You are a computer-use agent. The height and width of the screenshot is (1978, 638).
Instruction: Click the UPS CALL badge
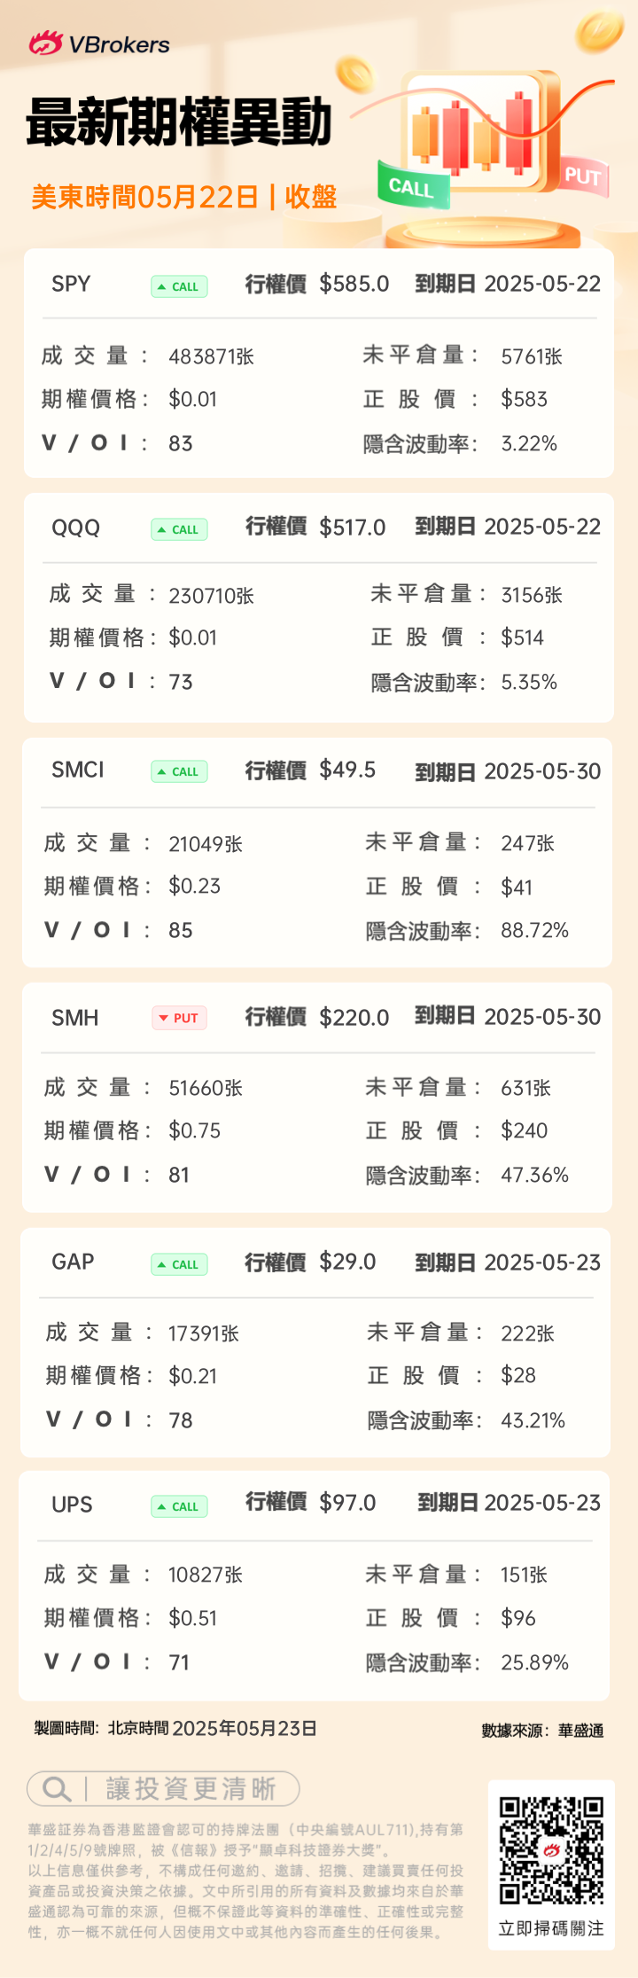point(179,1506)
